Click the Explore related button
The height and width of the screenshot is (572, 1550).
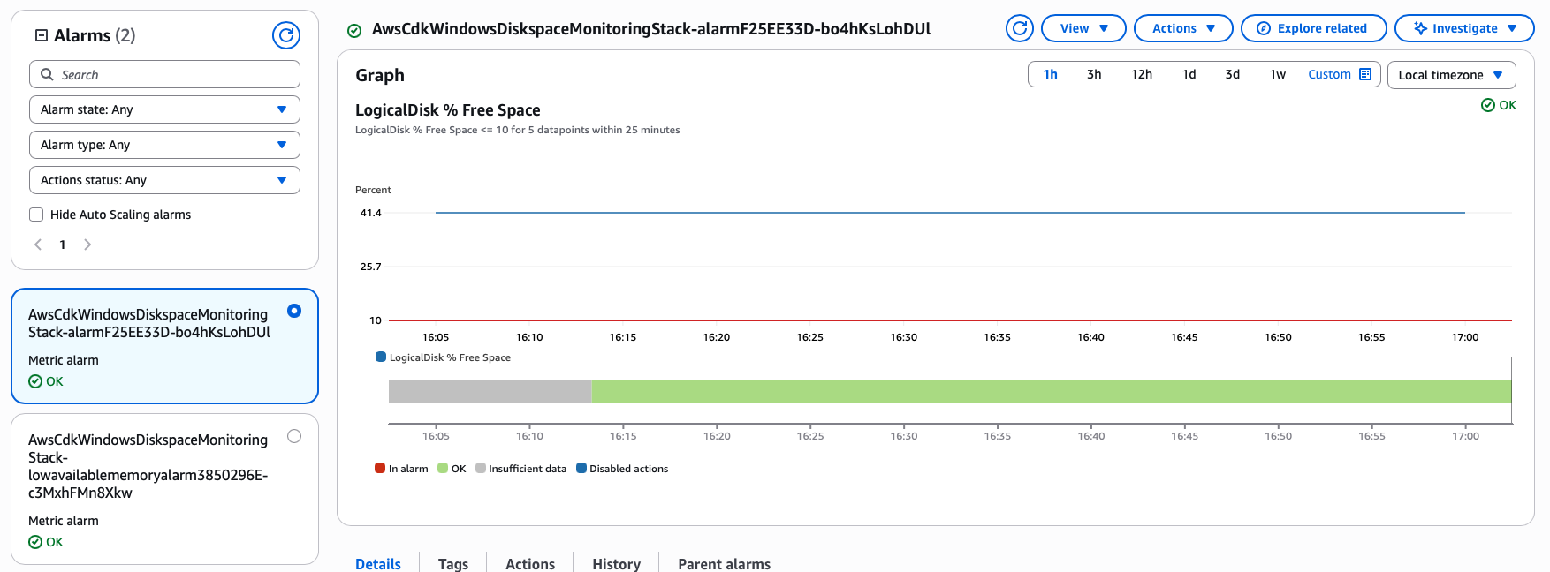[1312, 28]
